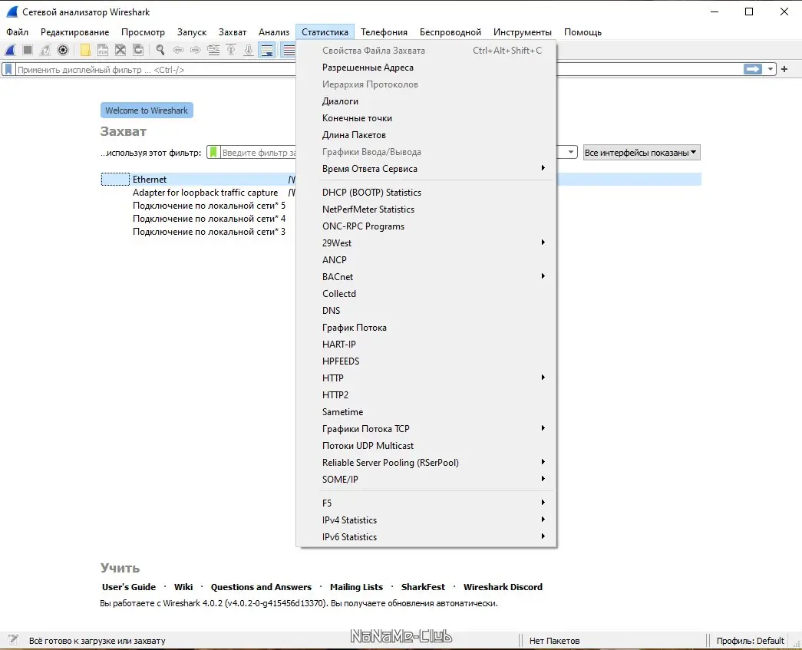Open a capture file with folder icon
This screenshot has width=802, height=650.
click(85, 50)
